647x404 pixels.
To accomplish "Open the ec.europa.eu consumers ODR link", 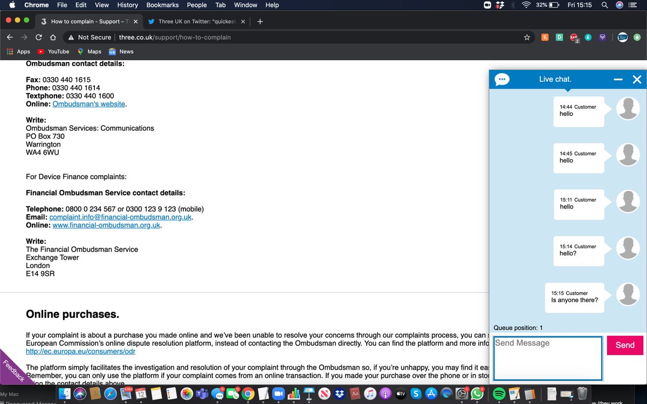I will (81, 351).
